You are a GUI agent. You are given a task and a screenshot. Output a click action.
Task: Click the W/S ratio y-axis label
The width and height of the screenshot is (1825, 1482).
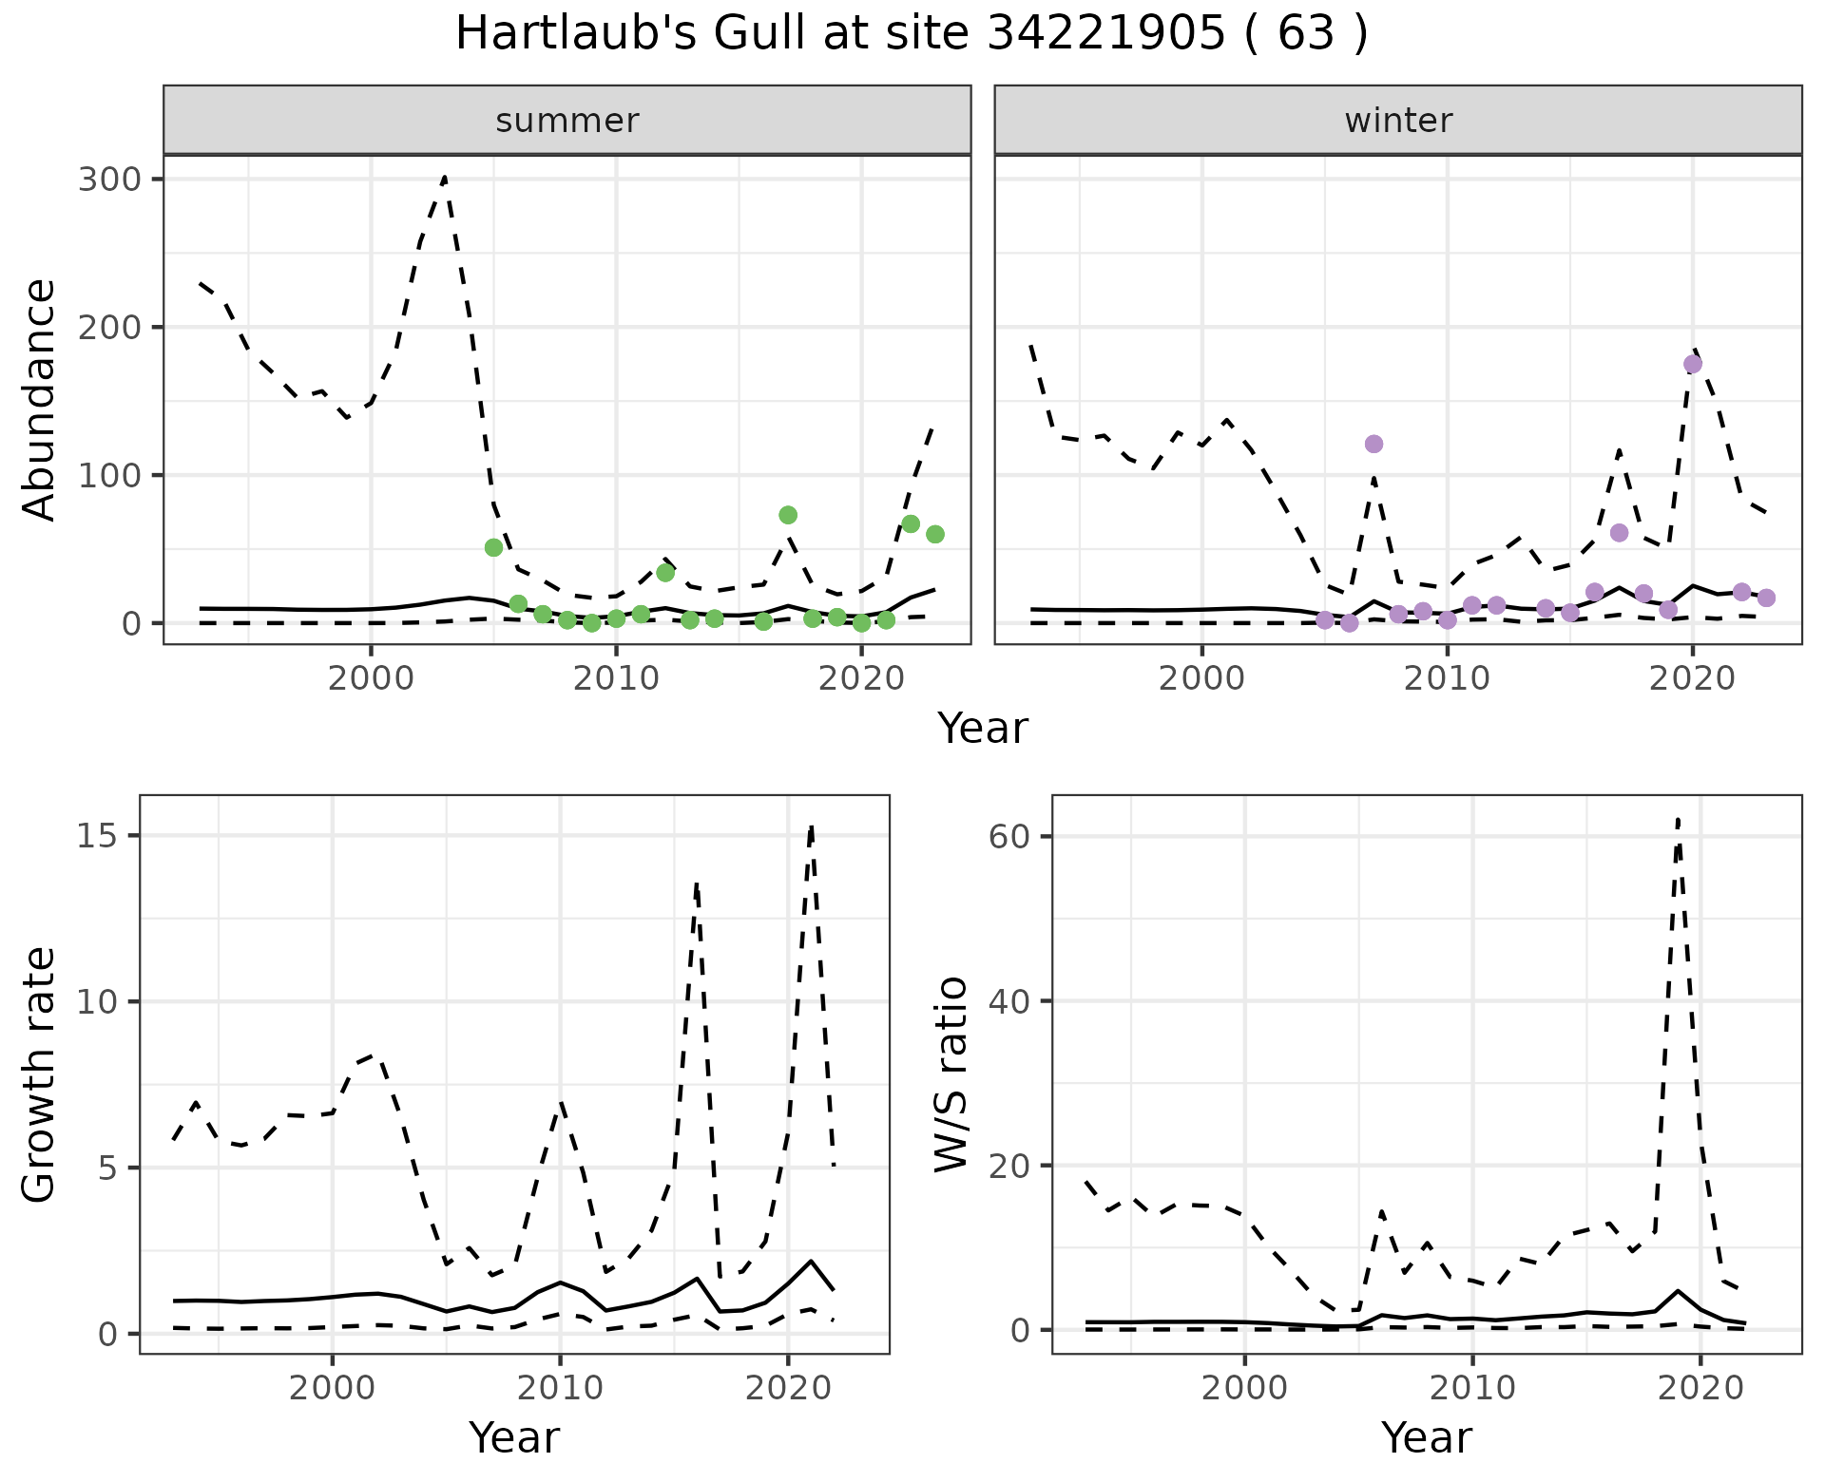tap(951, 1074)
